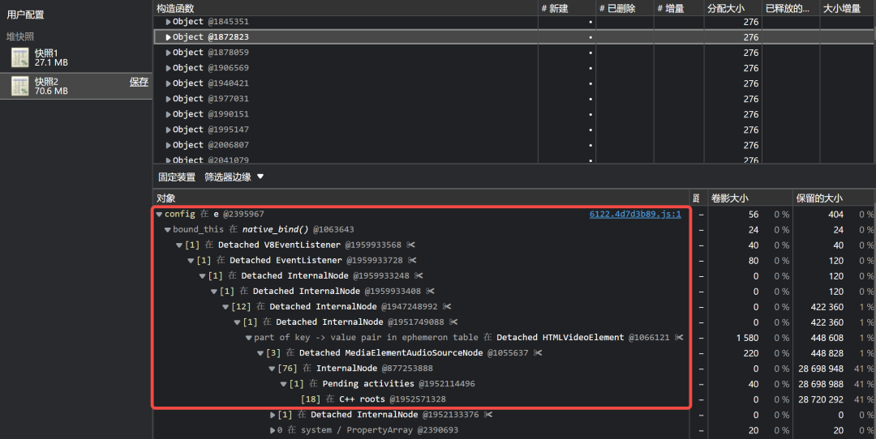Click scissors icon beside InternalNode @1951749088
876x439 pixels.
(x=453, y=322)
